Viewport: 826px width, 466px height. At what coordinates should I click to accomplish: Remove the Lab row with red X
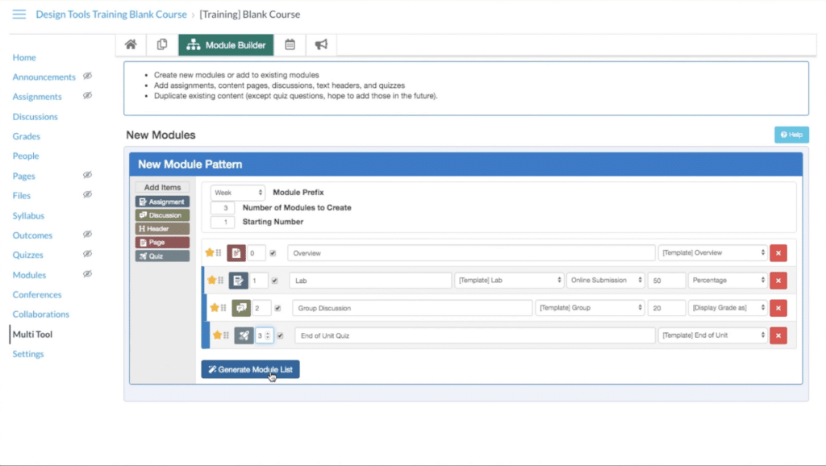pos(778,281)
